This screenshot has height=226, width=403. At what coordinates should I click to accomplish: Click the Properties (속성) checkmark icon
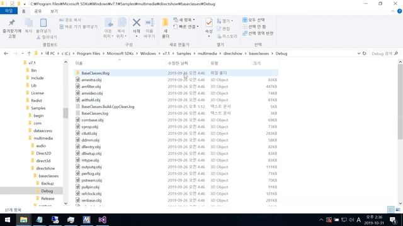pos(209,23)
